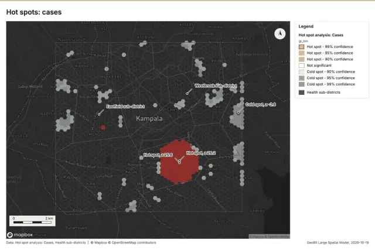The image size is (375, 250).
Task: Click the Hot spot 90% confidence swatch
Action: pos(302,59)
